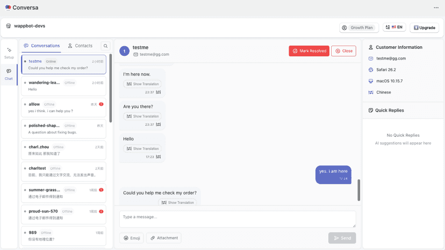The height and width of the screenshot is (250, 445).
Task: Focus the Type a message field
Action: 238,219
